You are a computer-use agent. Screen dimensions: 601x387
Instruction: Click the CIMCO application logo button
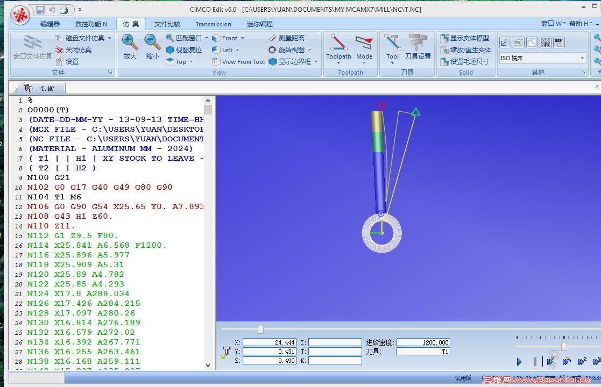(x=20, y=16)
